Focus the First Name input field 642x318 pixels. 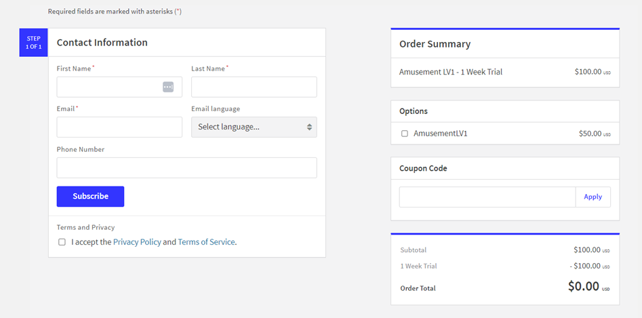[x=108, y=87]
